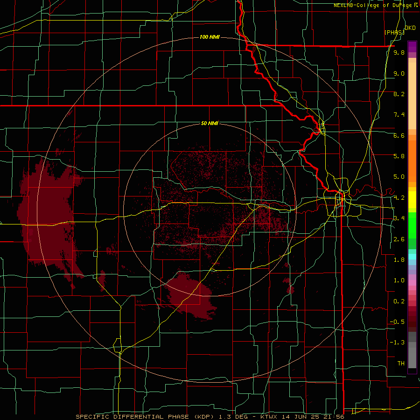Screen dimensions: 420x420
Task: Click the -0.5 value on the color scale
Action: click(x=397, y=322)
